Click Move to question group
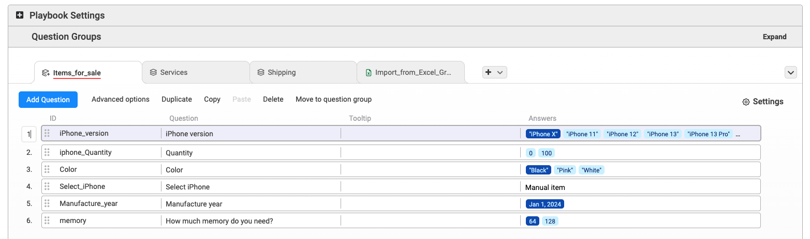810x239 pixels. (333, 99)
